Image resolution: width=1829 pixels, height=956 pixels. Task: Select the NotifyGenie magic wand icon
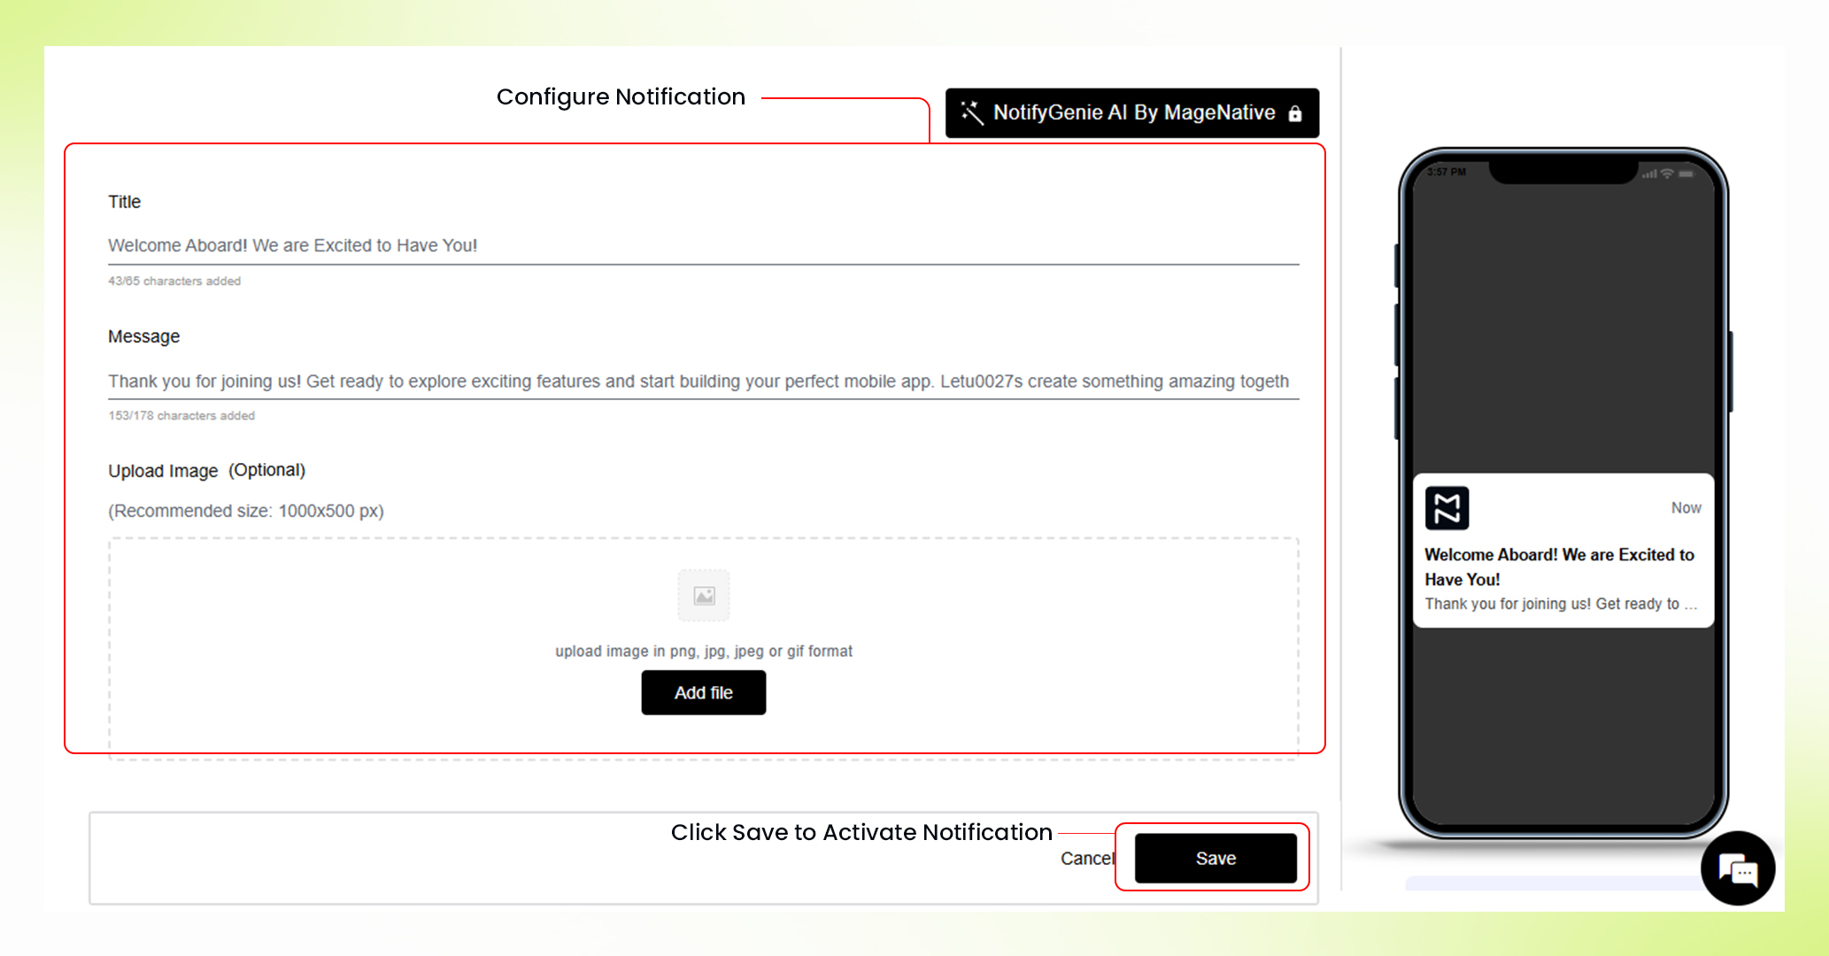[971, 112]
